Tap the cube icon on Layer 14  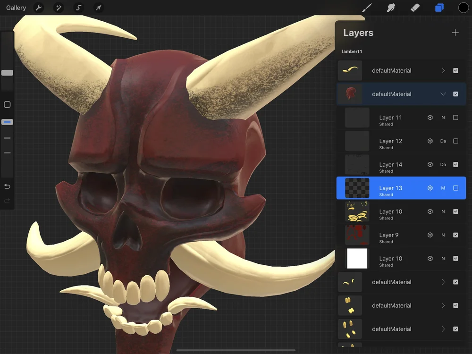click(430, 164)
